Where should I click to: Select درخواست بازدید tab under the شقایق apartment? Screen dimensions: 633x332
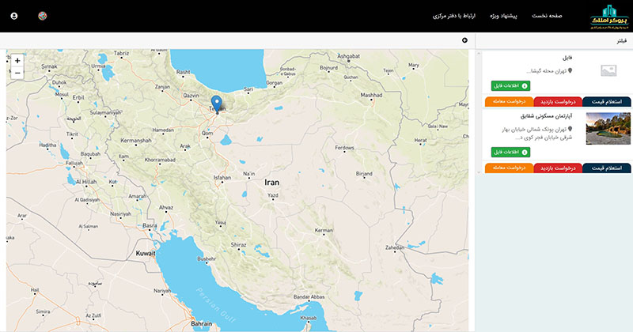click(558, 168)
